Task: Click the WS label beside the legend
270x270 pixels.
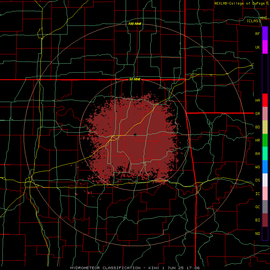Action: tap(257, 167)
